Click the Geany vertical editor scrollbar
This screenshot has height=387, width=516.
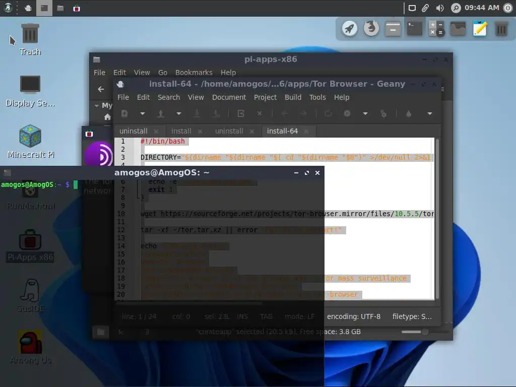tap(437, 219)
